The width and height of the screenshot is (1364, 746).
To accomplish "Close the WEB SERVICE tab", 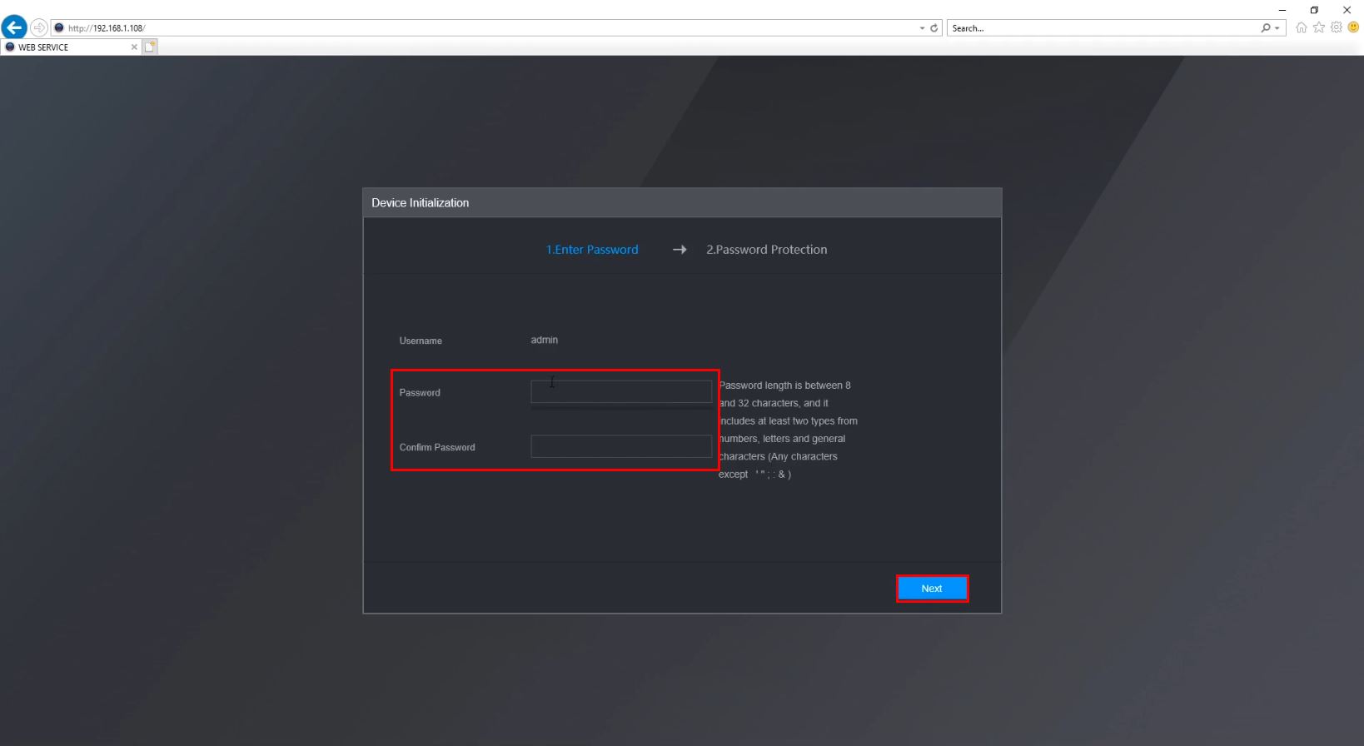I will [134, 47].
